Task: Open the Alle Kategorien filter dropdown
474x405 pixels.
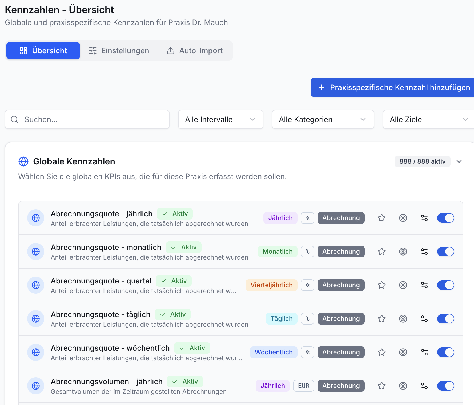Action: [323, 119]
